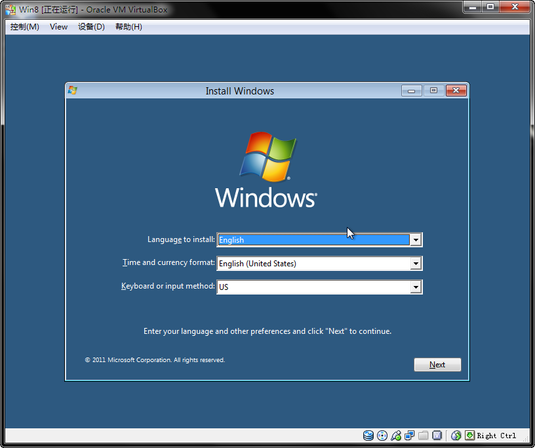Click the Microsoft Corporation copyright text
This screenshot has width=535, height=448.
[x=155, y=360]
